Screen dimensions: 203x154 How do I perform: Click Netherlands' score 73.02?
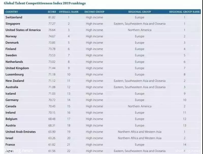pos(52,62)
